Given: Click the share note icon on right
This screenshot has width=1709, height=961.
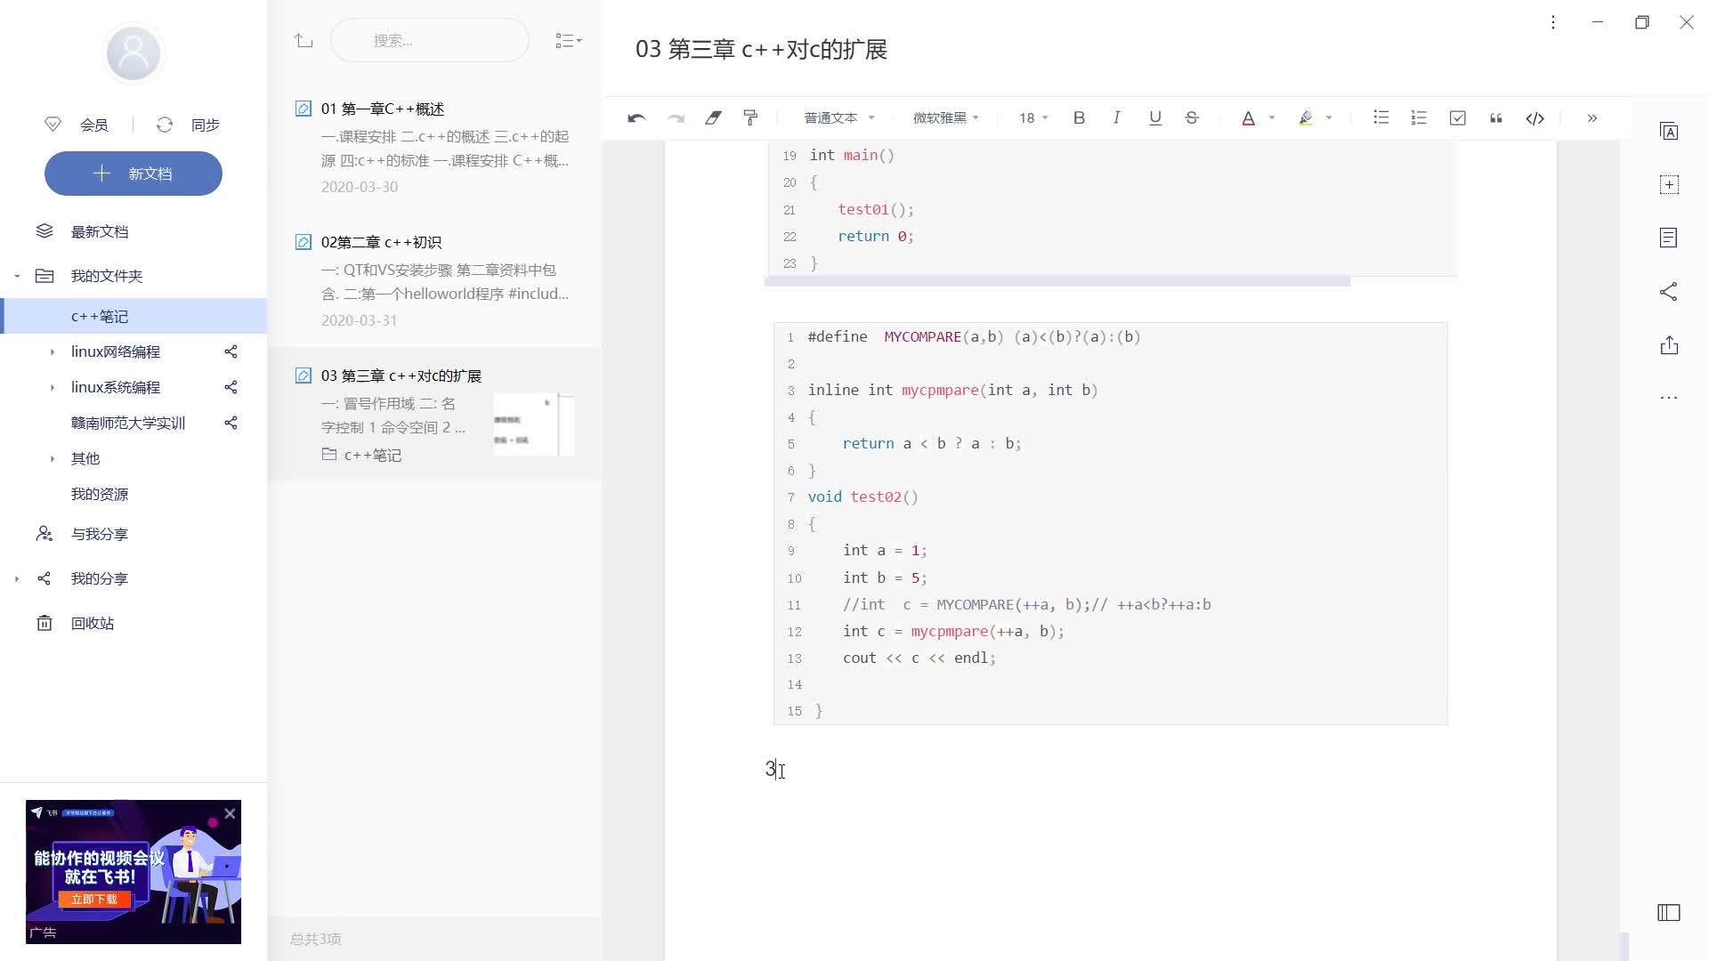Looking at the screenshot, I should [x=1669, y=291].
